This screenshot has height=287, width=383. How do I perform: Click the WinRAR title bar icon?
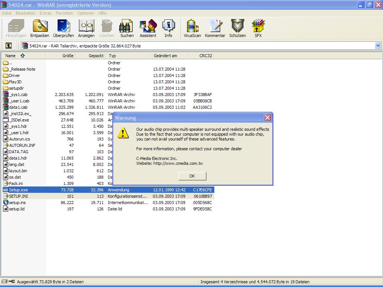pos(4,4)
